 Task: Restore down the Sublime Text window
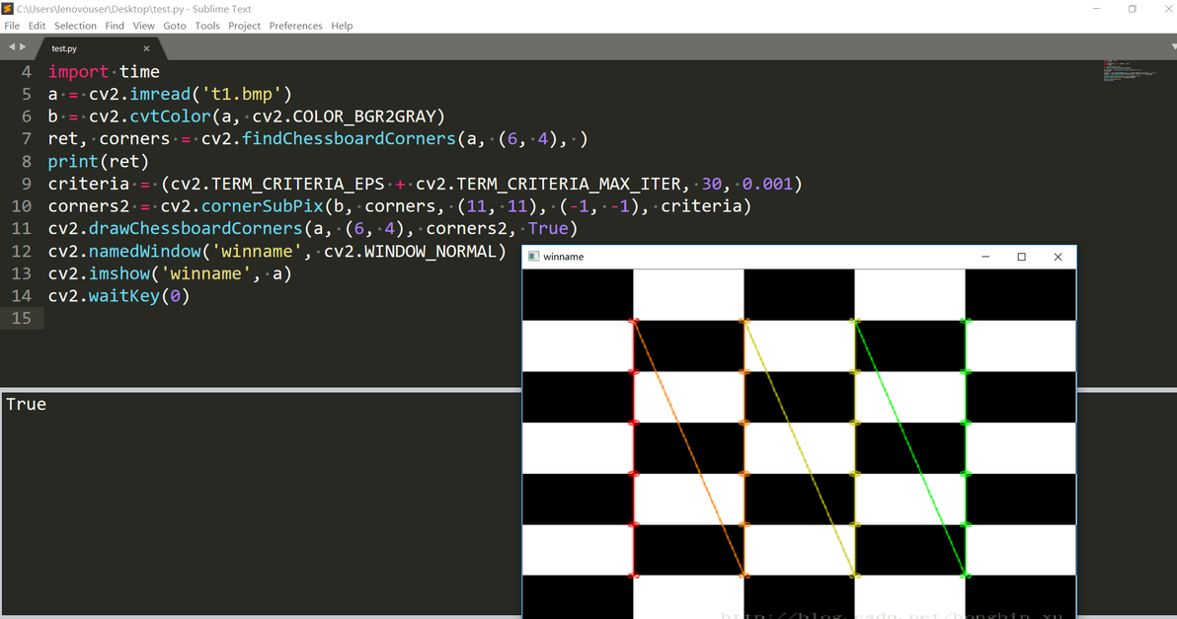[1132, 9]
